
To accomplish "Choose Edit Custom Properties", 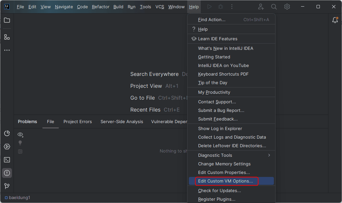I will (231, 172).
